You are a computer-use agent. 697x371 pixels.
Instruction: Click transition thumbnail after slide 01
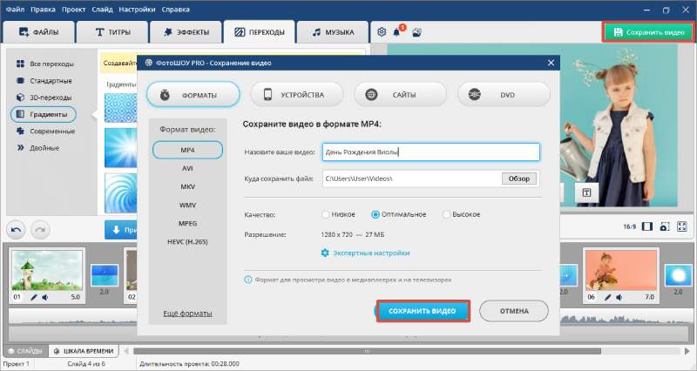pos(105,275)
